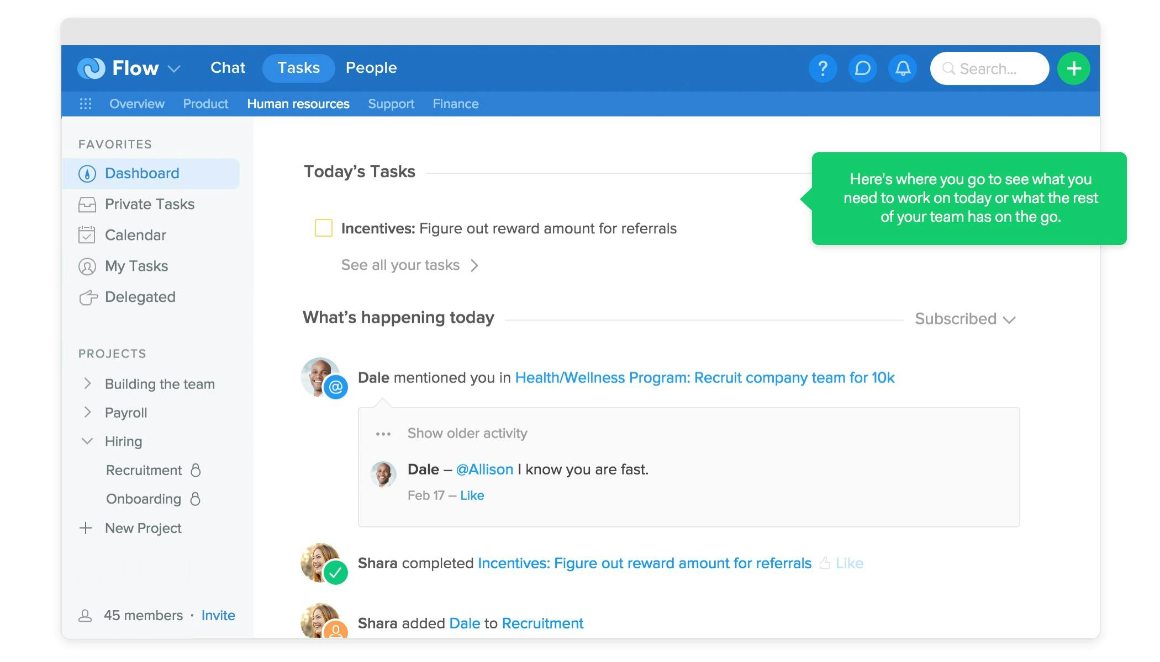Click the help question mark icon
This screenshot has width=1160, height=662.
[822, 68]
